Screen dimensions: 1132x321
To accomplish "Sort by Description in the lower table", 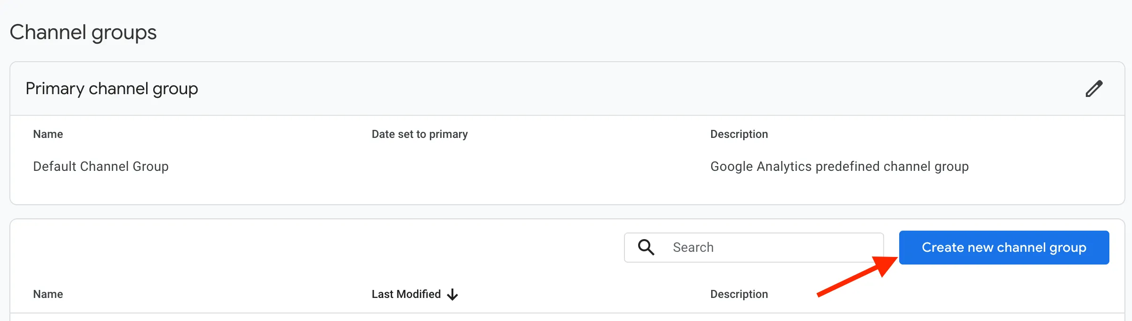I will click(739, 294).
